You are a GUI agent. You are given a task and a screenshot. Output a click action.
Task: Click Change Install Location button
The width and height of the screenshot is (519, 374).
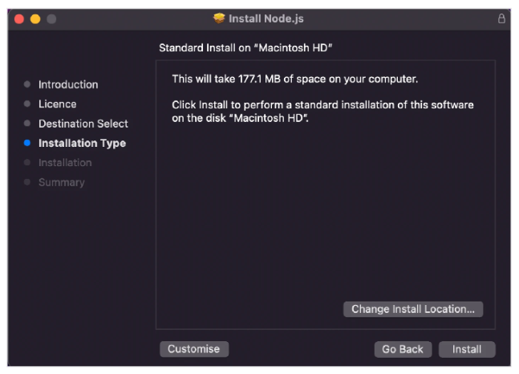(412, 309)
